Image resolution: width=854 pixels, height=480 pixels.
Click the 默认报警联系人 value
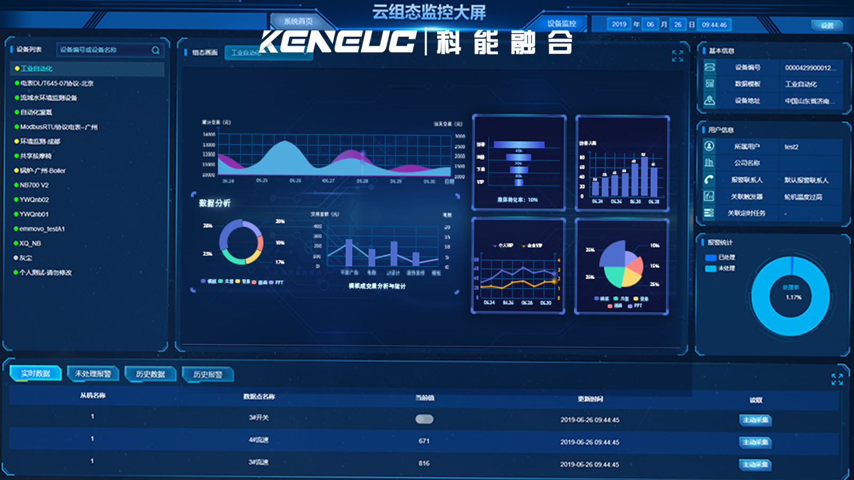(x=806, y=180)
